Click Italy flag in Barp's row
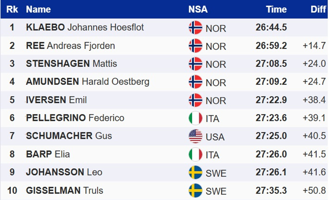This screenshot has height=200, width=329. click(195, 154)
